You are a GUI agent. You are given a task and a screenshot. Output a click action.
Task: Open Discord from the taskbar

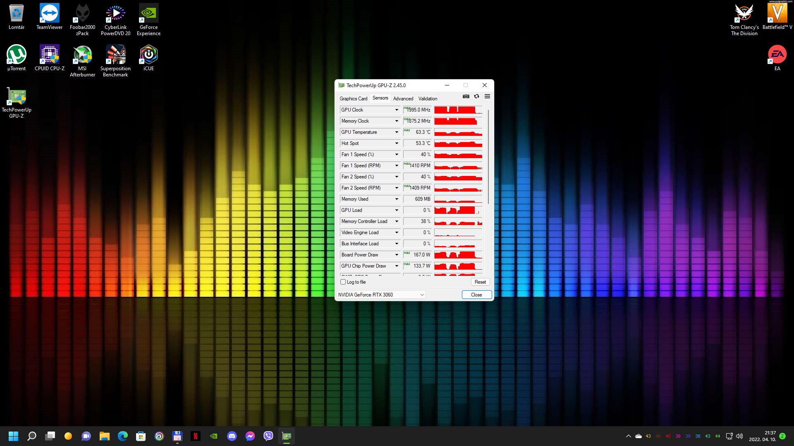pyautogui.click(x=232, y=436)
